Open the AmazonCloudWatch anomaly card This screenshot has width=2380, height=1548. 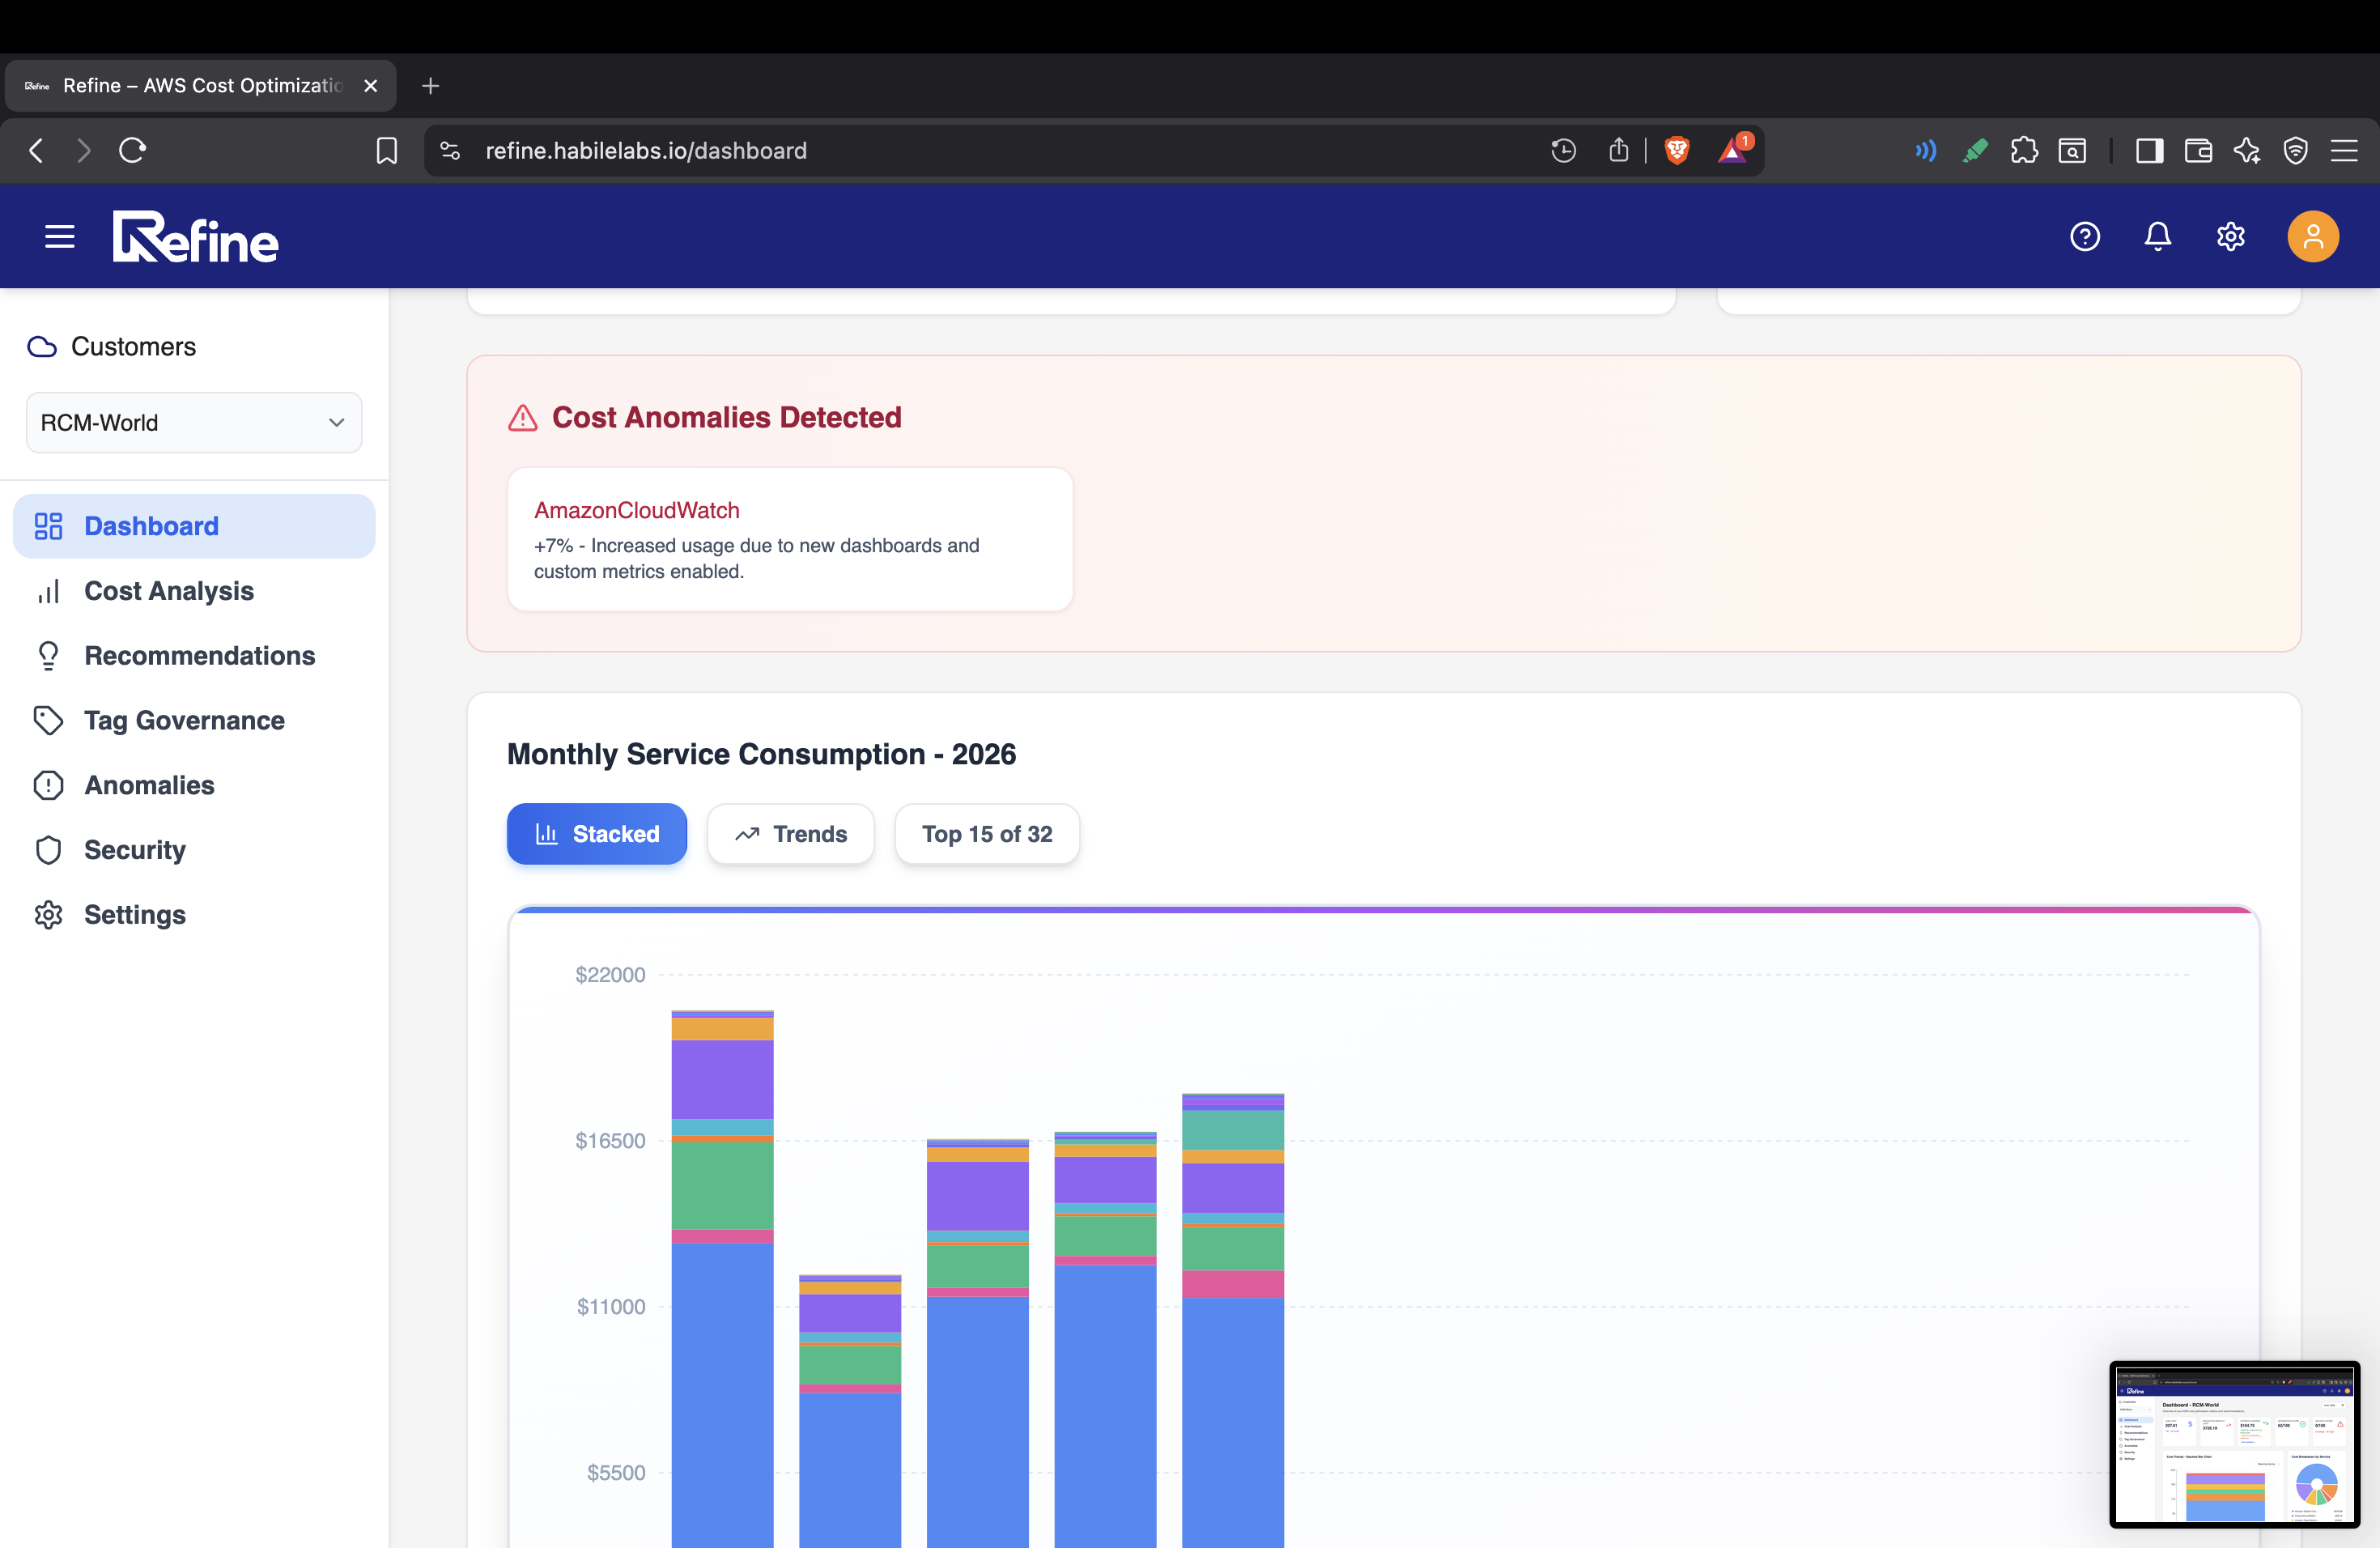point(790,540)
